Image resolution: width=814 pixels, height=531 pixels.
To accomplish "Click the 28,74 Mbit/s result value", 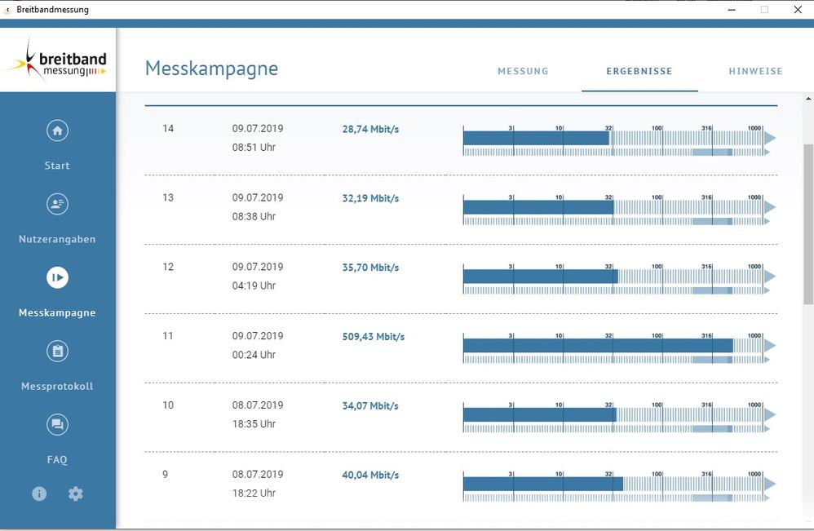I will [x=370, y=130].
